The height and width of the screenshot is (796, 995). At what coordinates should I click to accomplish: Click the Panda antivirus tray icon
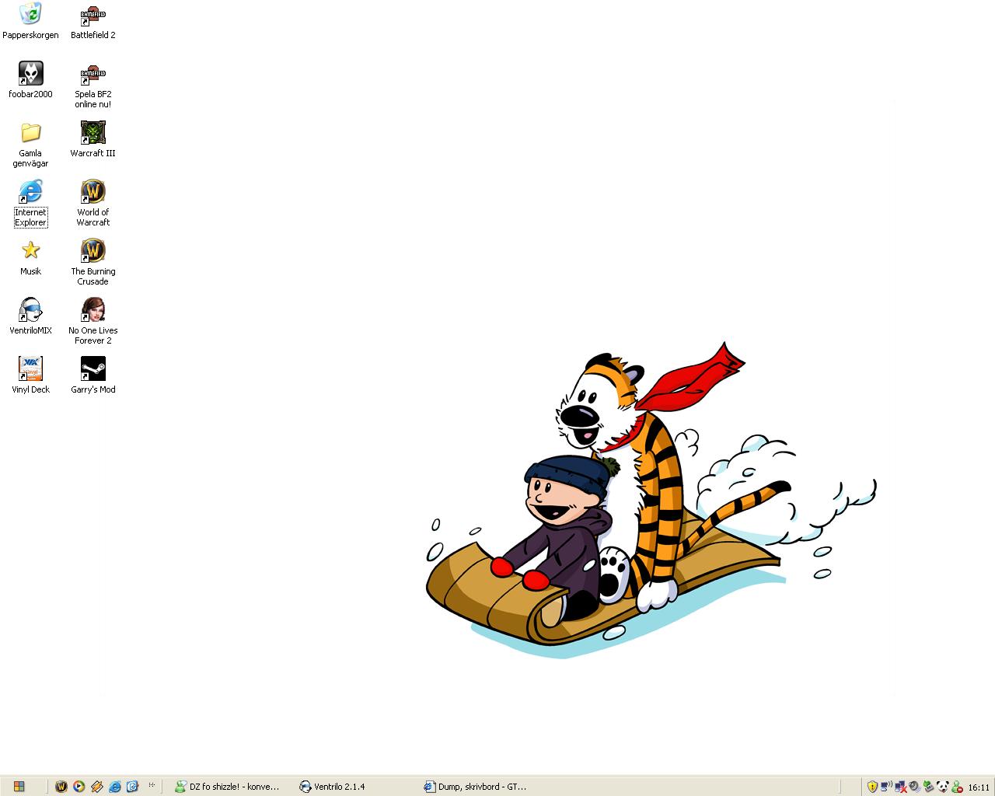[x=943, y=787]
